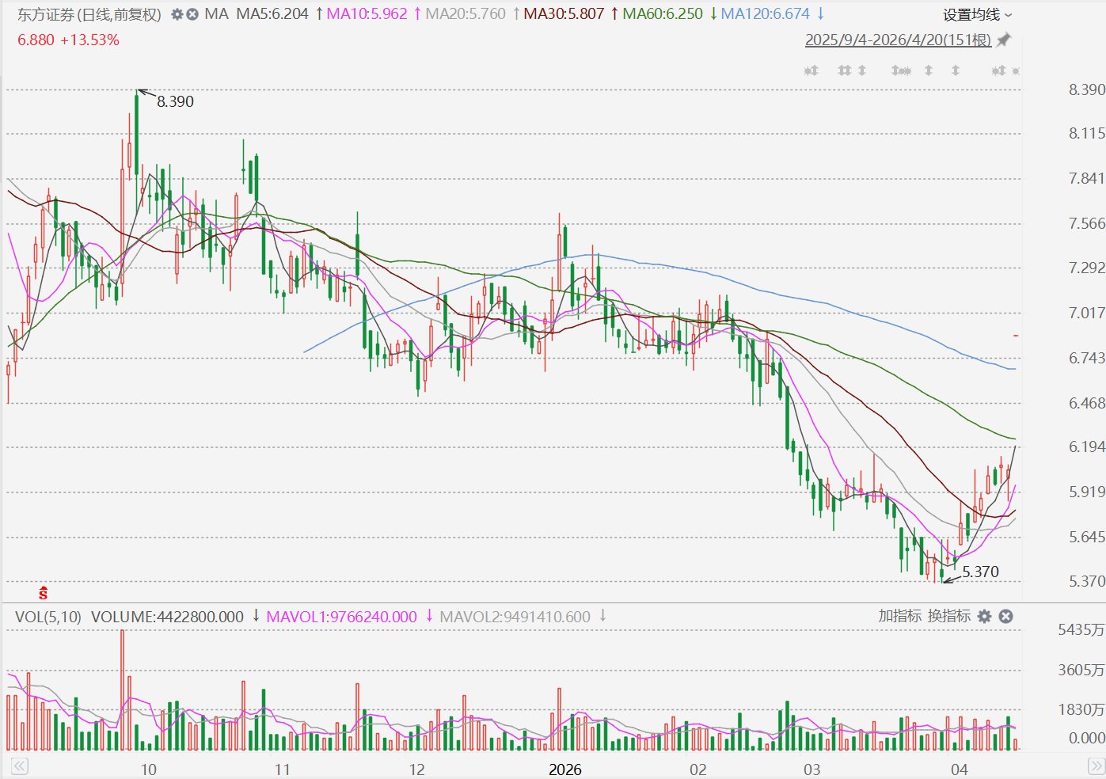Select the 2026 label on time axis
Image resolution: width=1106 pixels, height=779 pixels.
tap(564, 769)
